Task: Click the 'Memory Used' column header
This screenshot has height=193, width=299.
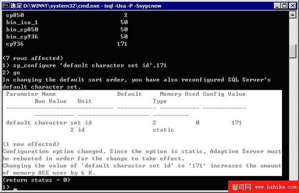Action: [179, 94]
